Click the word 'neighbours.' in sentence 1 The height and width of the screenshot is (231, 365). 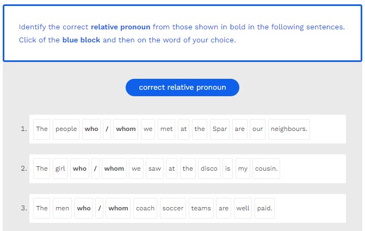click(289, 129)
